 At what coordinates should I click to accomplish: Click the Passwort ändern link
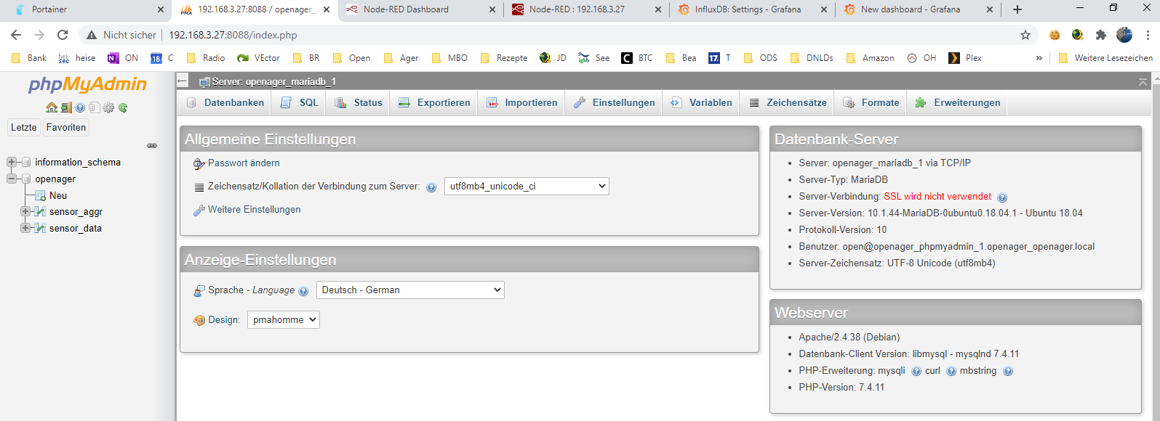point(244,163)
